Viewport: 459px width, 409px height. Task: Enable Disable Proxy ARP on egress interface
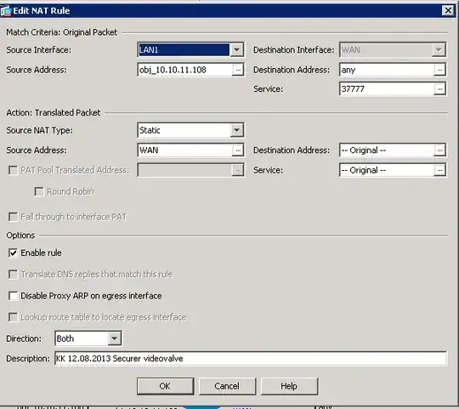pos(13,296)
